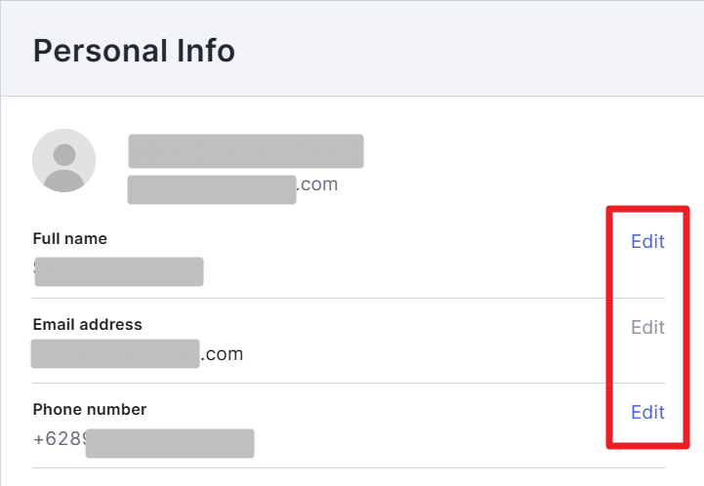Viewport: 704px width, 486px height.
Task: Click the greyed-out Edit for Email address
Action: click(x=647, y=327)
